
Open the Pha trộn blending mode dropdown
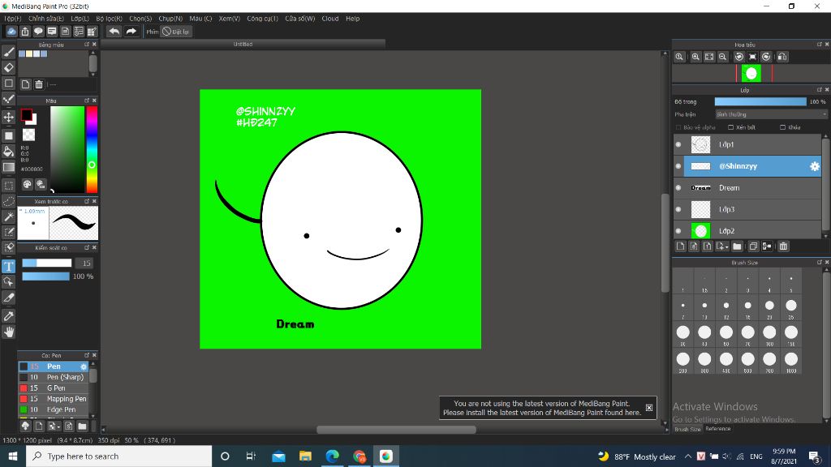coord(771,114)
